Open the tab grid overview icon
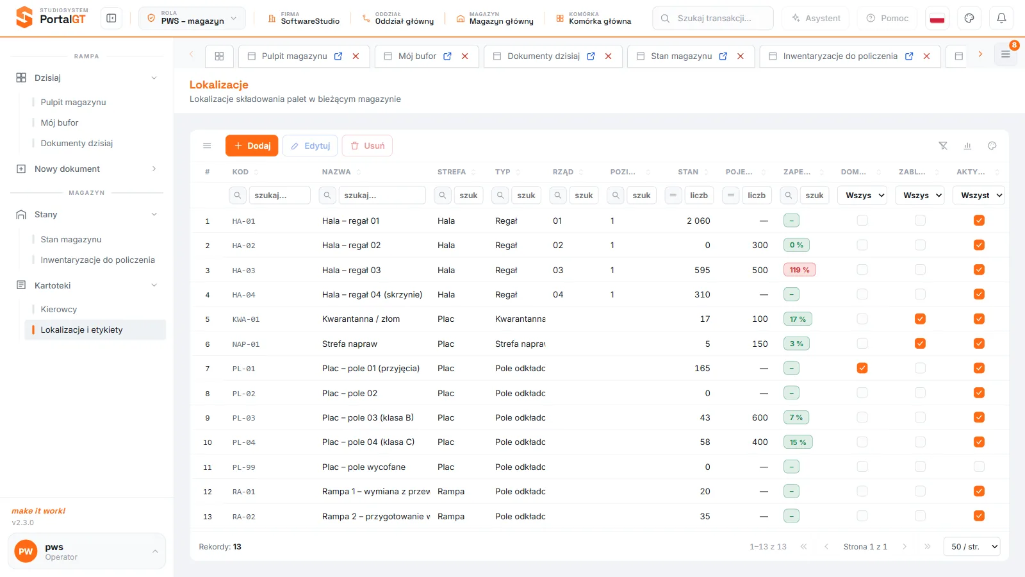The height and width of the screenshot is (577, 1025). (x=219, y=56)
